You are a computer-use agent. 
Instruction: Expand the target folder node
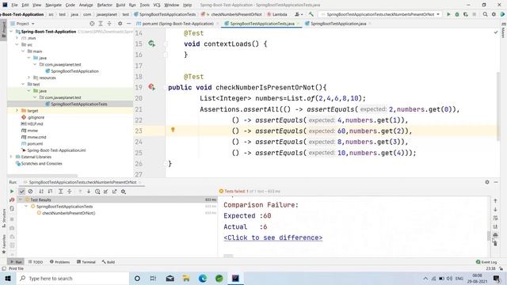tap(17, 111)
